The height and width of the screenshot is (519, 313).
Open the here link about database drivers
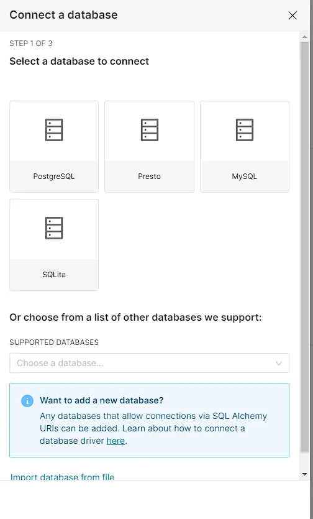116,441
